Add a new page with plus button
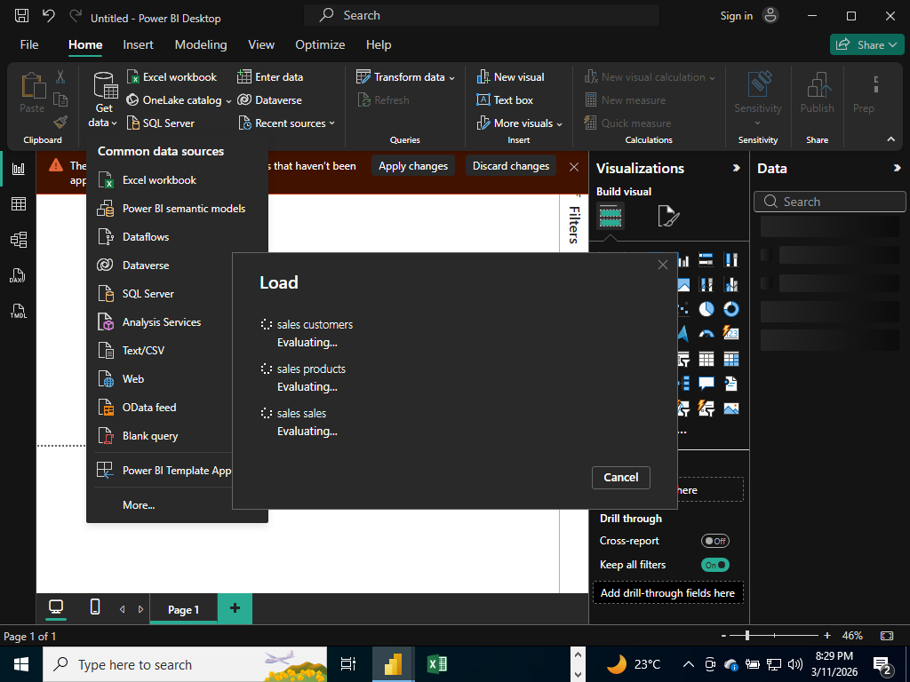The width and height of the screenshot is (910, 682). pyautogui.click(x=235, y=607)
